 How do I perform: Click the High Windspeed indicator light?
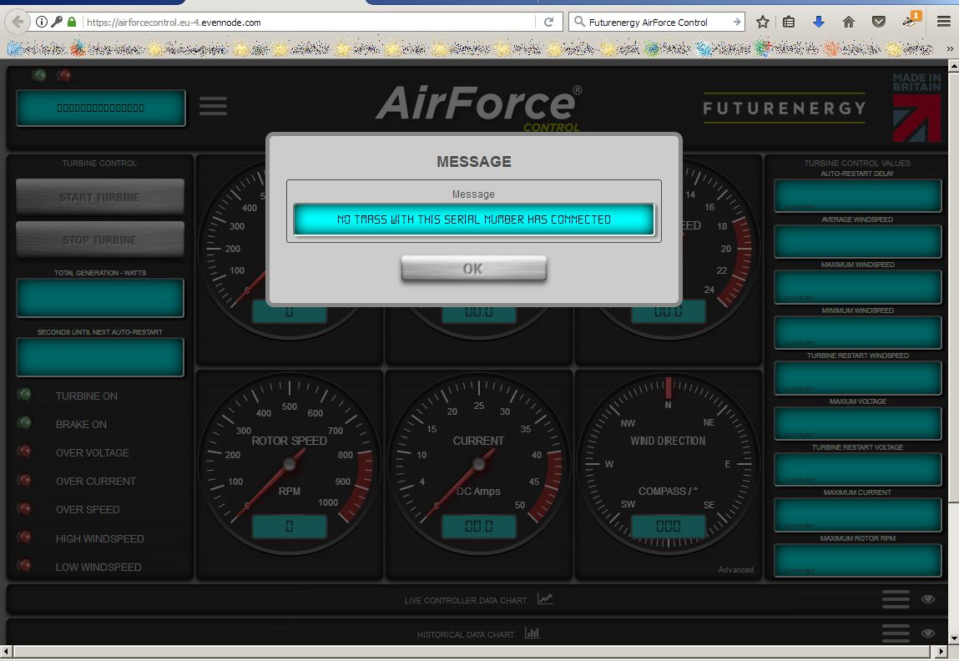25,537
